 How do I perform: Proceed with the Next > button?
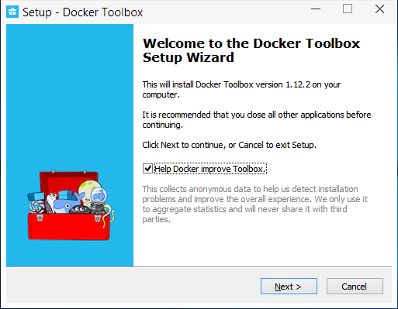pos(289,287)
